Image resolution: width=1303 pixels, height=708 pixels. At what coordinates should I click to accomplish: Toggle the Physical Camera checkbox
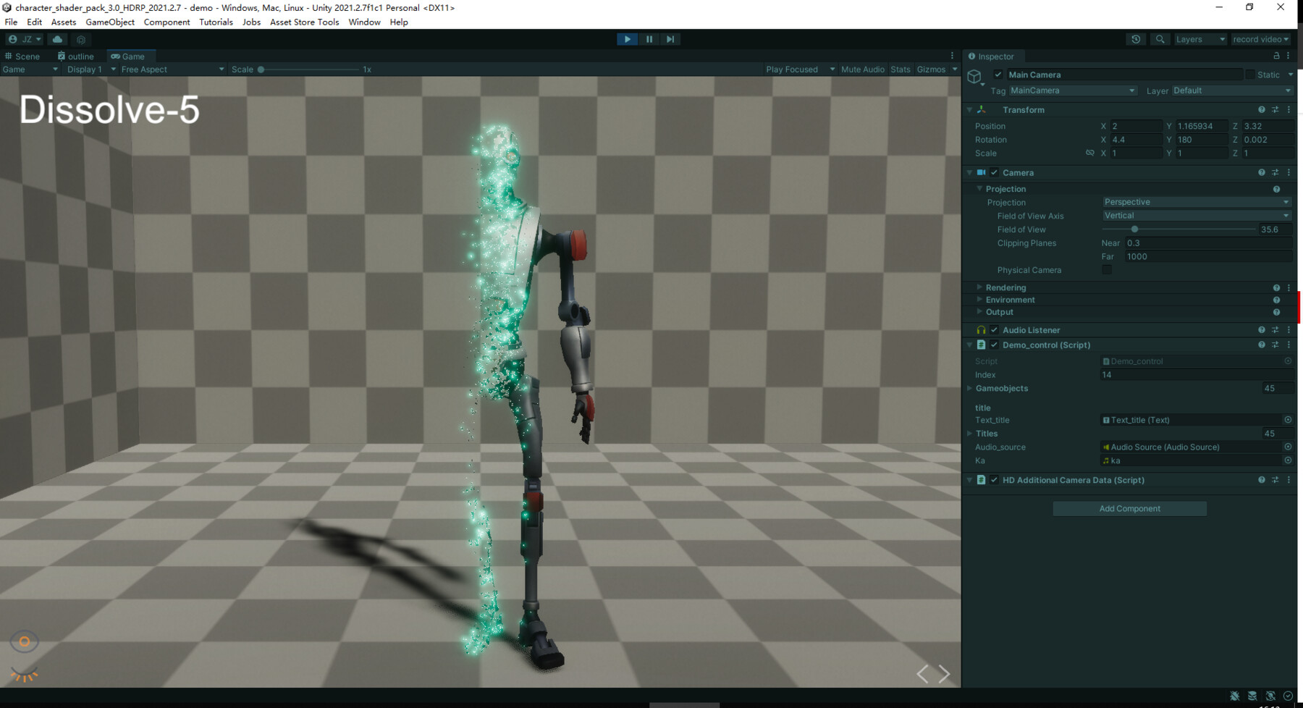pos(1107,269)
